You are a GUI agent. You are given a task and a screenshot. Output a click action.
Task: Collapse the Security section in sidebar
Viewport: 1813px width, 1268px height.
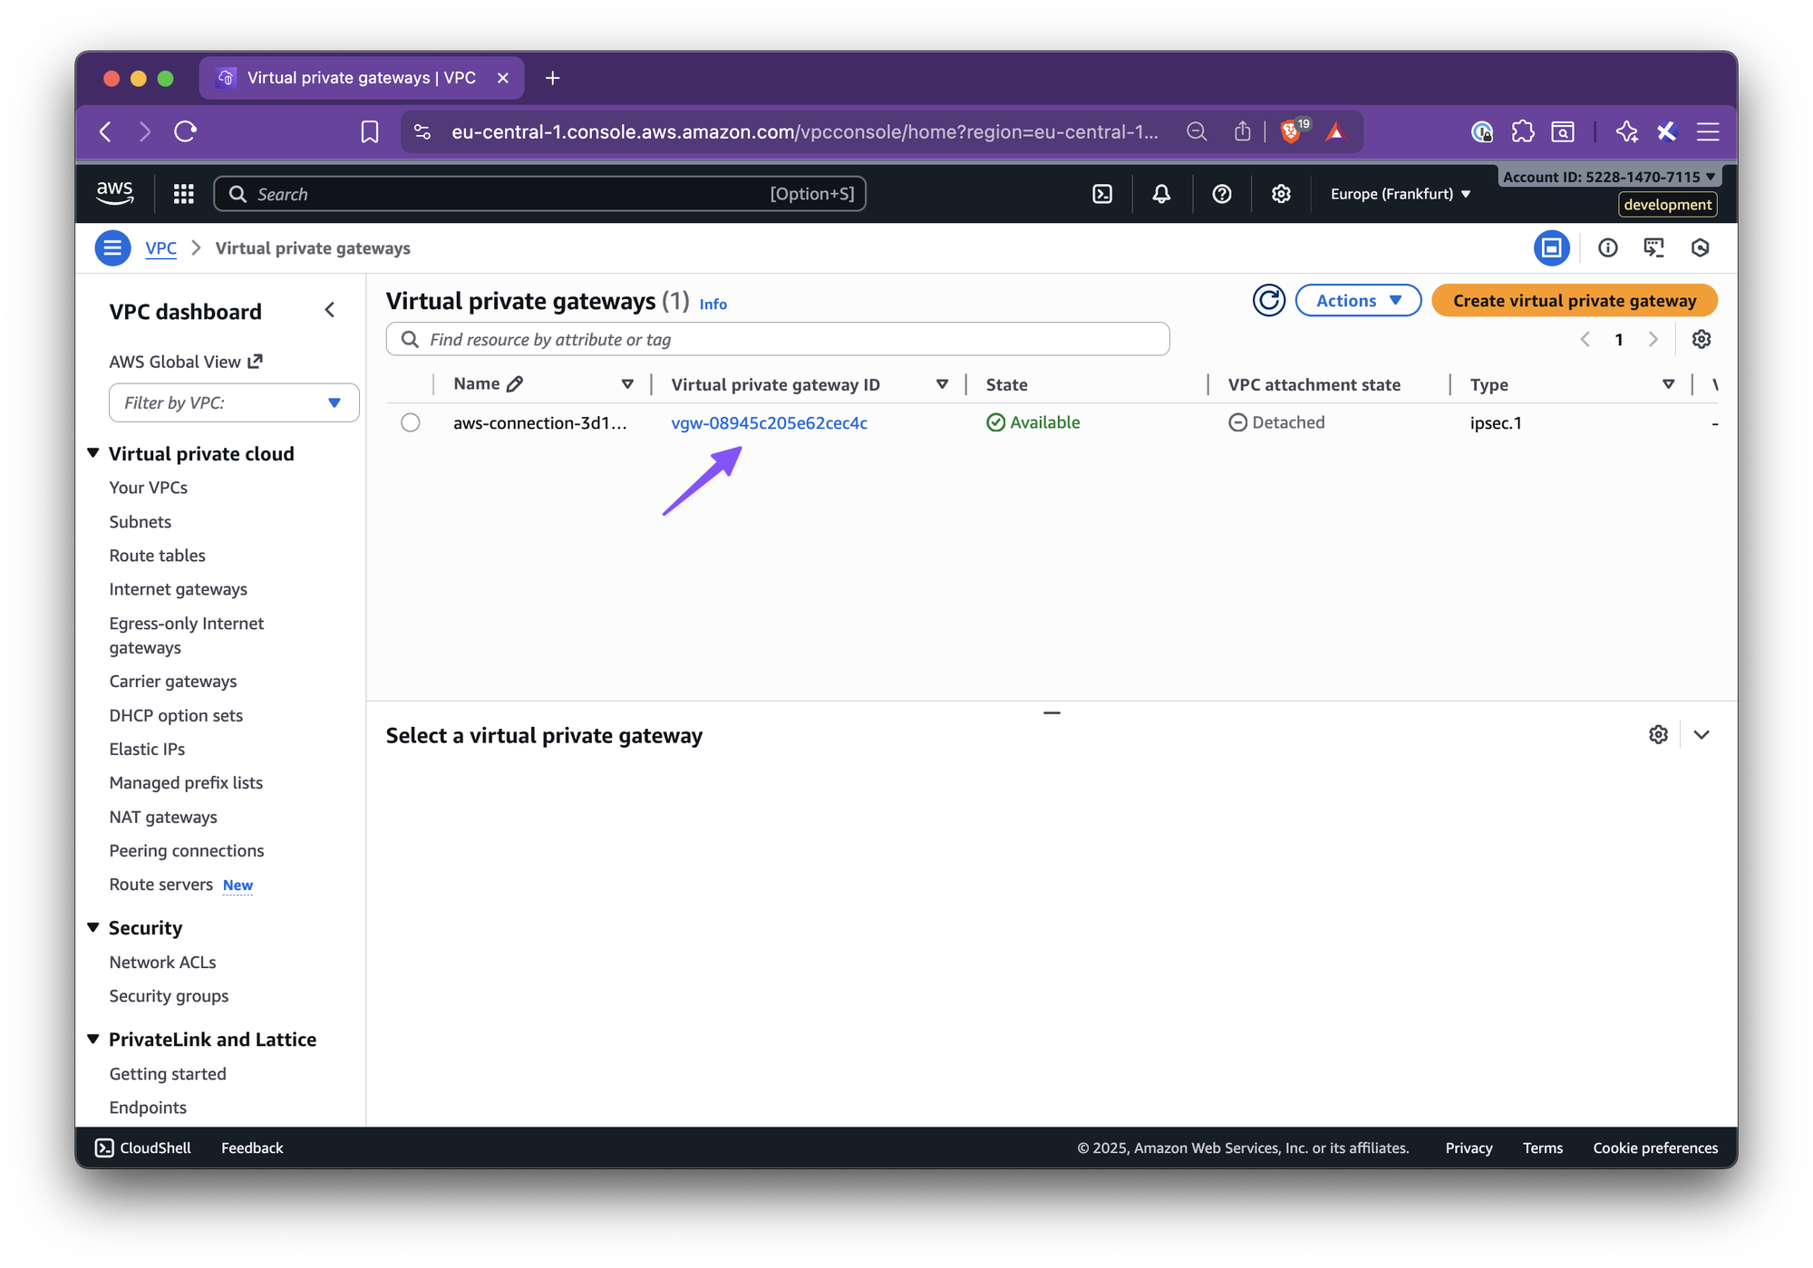[93, 927]
